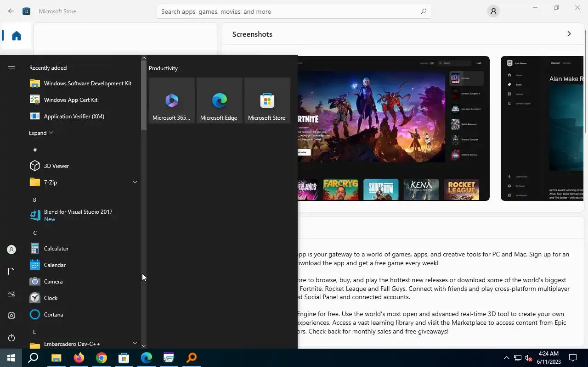Click the Productivity group title

(163, 68)
